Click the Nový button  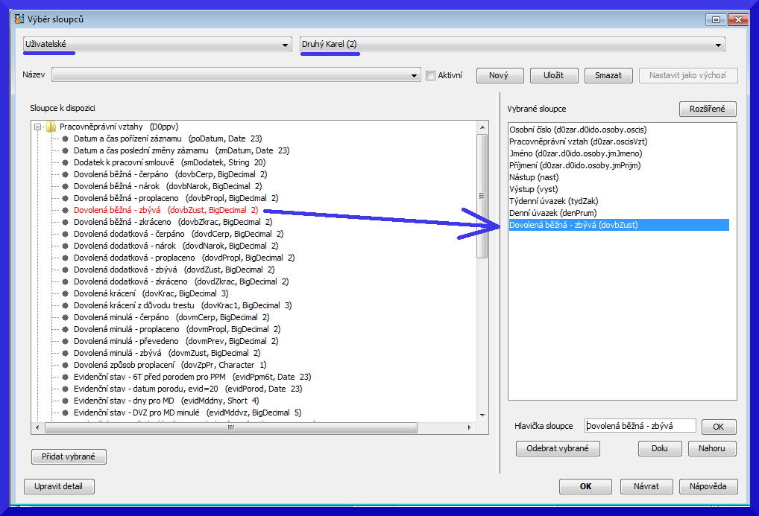coord(499,75)
